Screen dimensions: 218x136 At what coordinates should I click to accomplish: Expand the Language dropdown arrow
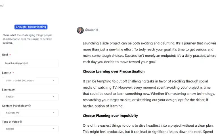54,97
